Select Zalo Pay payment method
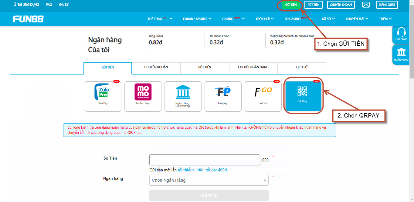Screen dimensions: 414x202 click(x=103, y=96)
